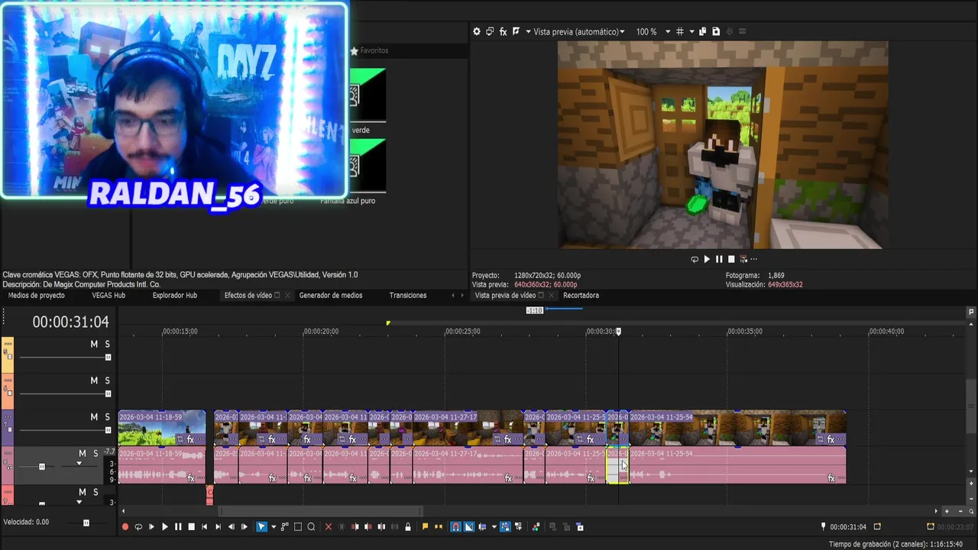This screenshot has height=550, width=978.
Task: Click the record button in transport bar
Action: tap(125, 527)
